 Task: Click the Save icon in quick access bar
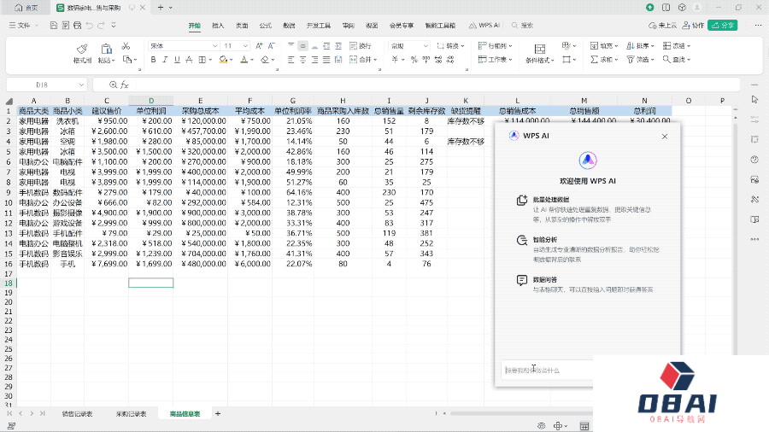[54, 26]
